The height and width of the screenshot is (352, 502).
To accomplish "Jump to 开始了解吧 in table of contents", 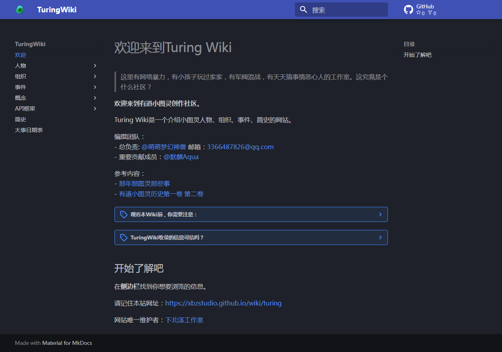I will pyautogui.click(x=417, y=55).
